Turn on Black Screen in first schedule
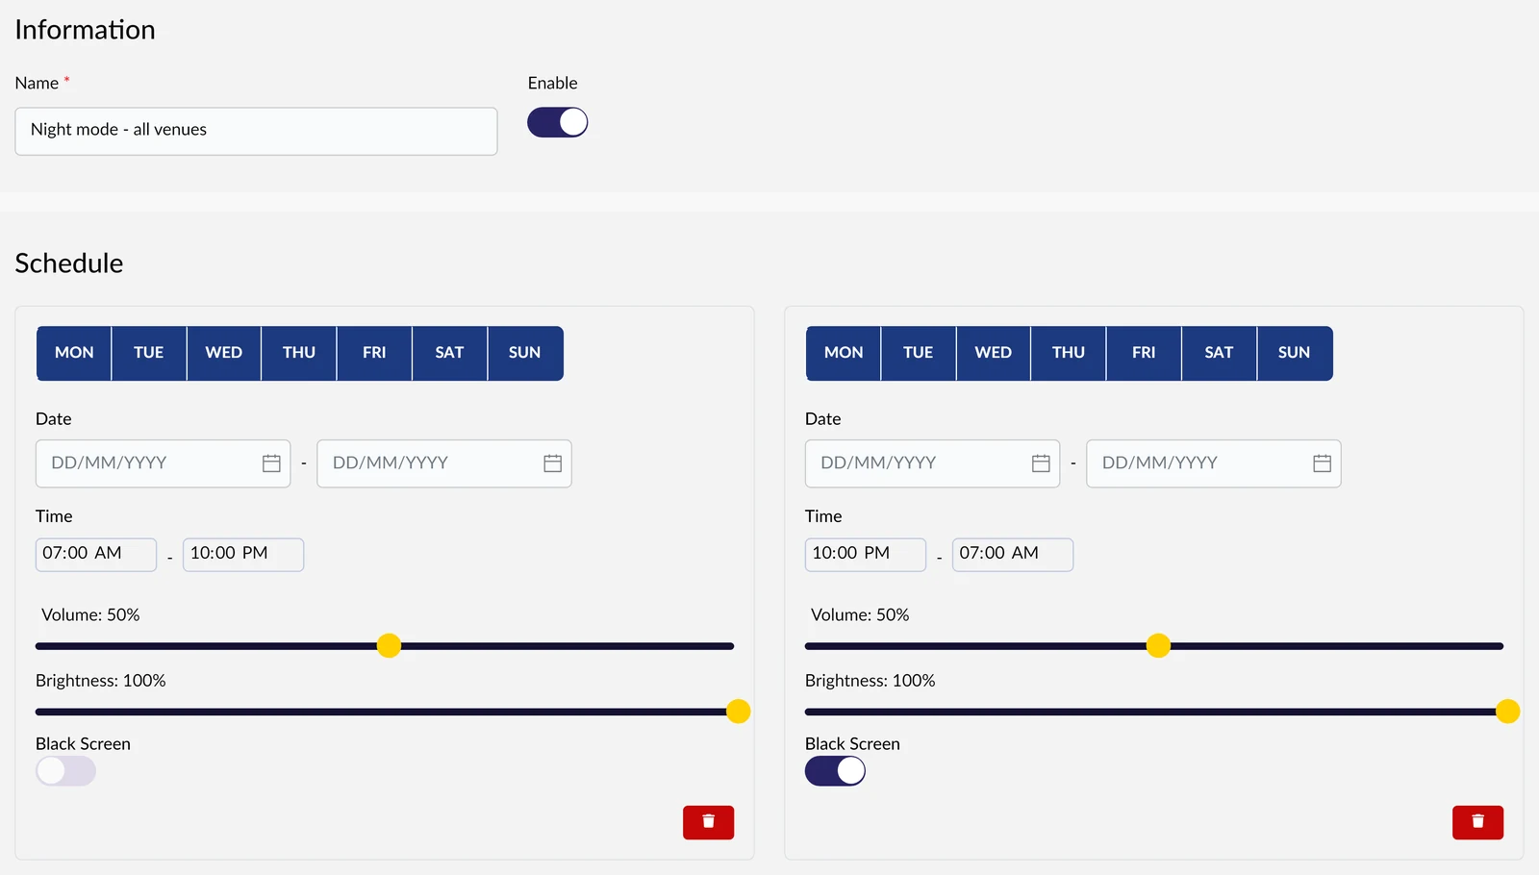1539x875 pixels. pyautogui.click(x=65, y=771)
